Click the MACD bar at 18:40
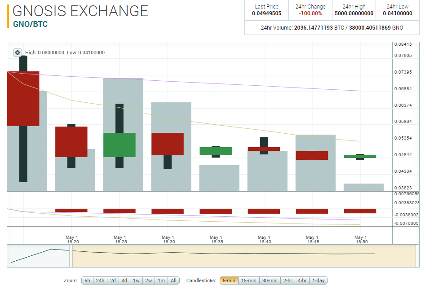425x285 pixels. click(x=264, y=211)
